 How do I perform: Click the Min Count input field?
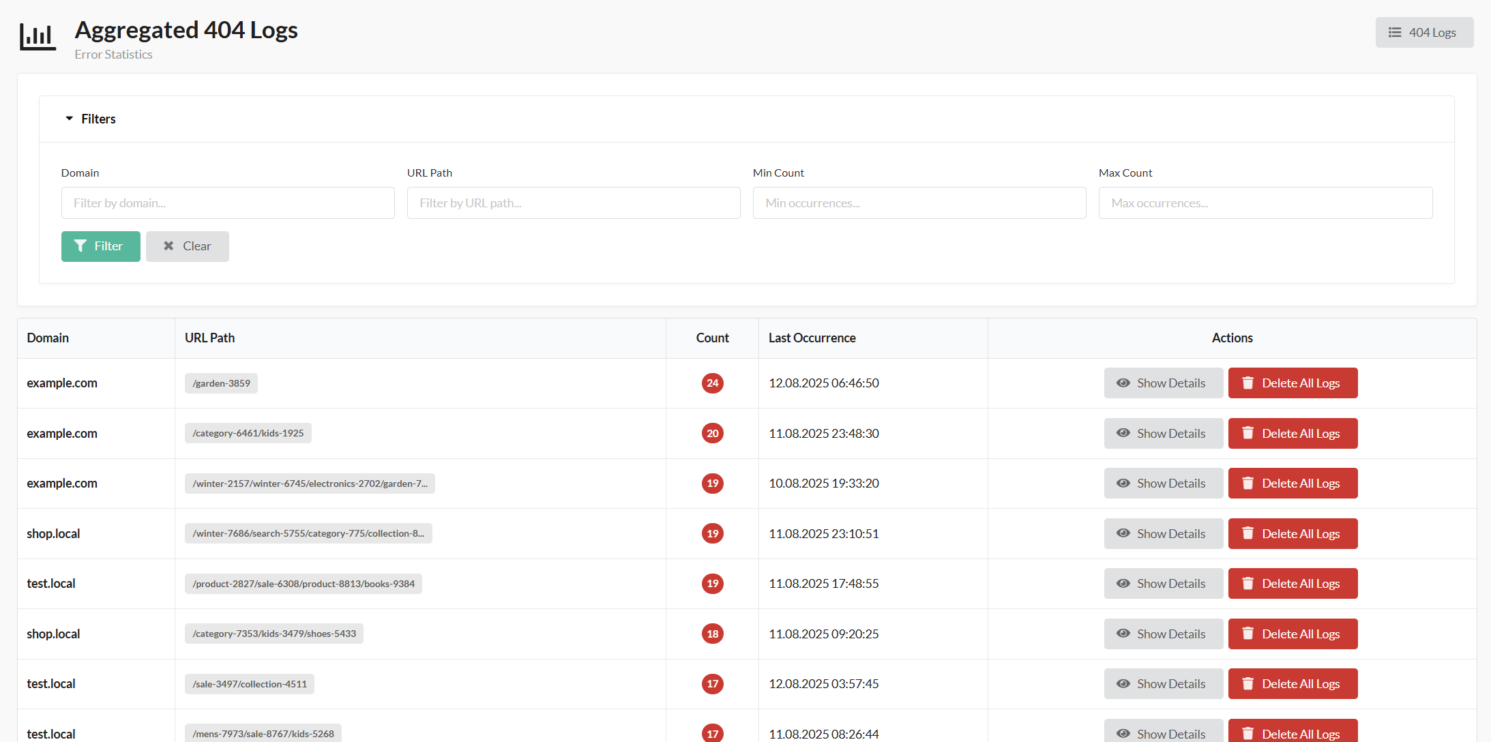(919, 203)
